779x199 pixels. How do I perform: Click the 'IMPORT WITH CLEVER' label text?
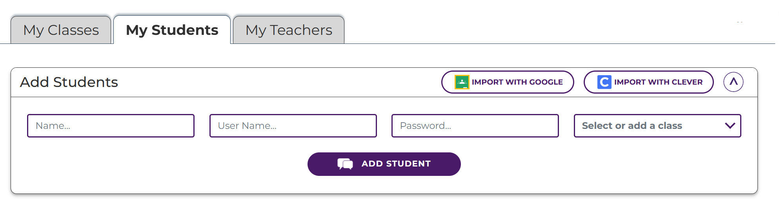658,82
